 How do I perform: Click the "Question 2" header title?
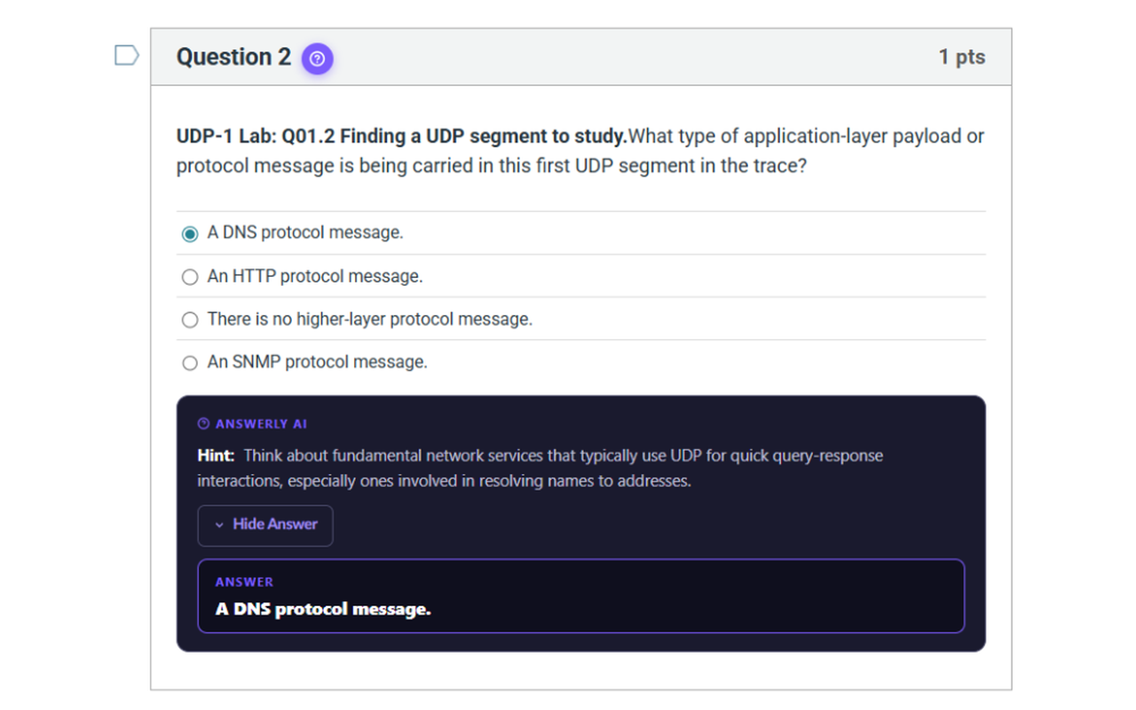233,57
